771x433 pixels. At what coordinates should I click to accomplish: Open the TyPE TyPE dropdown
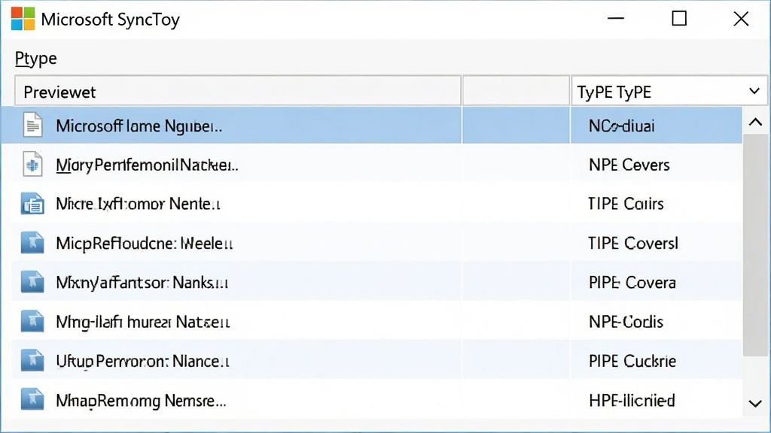pos(669,91)
